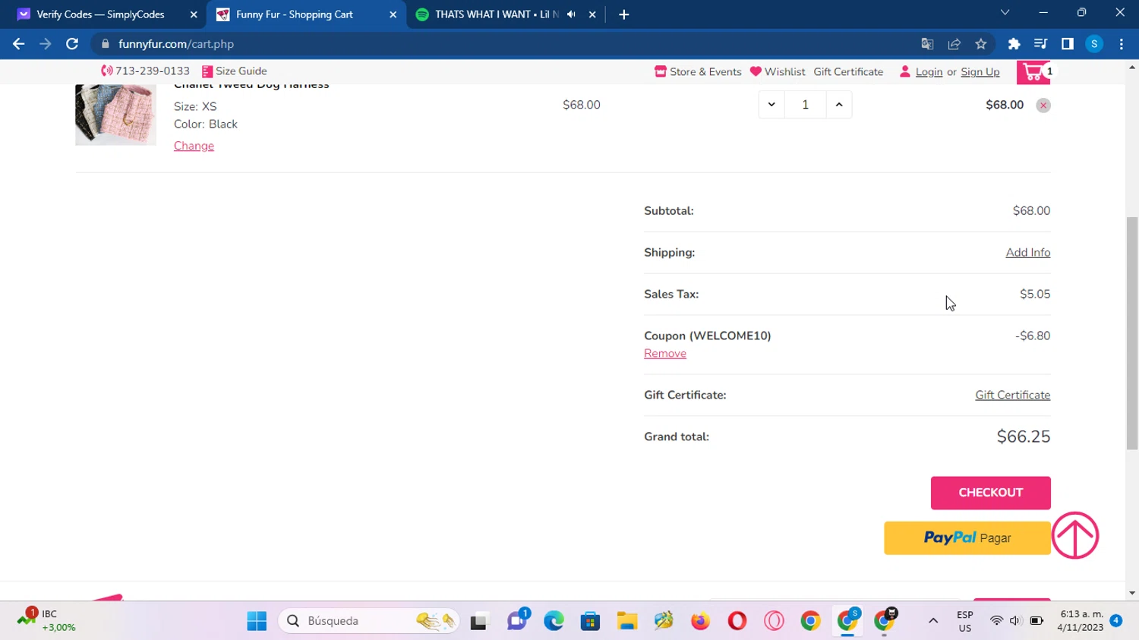Image resolution: width=1139 pixels, height=640 pixels.
Task: Open a new browser tab
Action: [x=624, y=14]
